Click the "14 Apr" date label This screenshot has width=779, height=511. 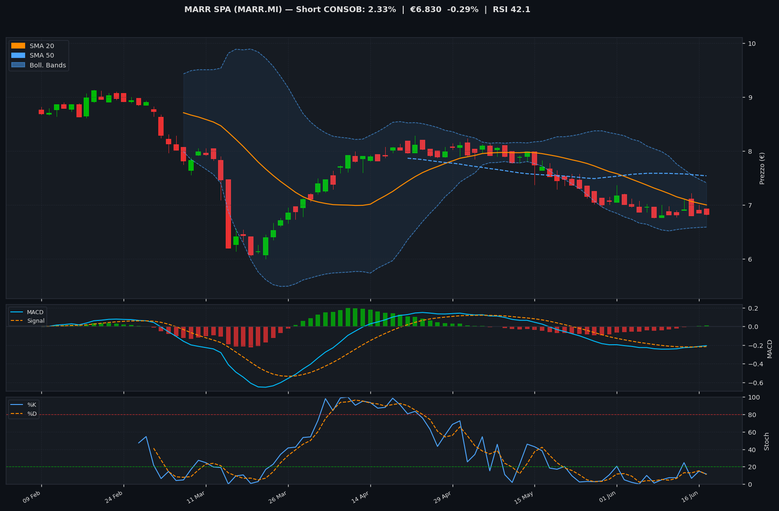361,498
